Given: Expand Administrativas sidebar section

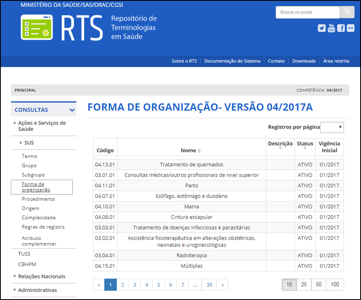Looking at the screenshot, I should [x=15, y=290].
